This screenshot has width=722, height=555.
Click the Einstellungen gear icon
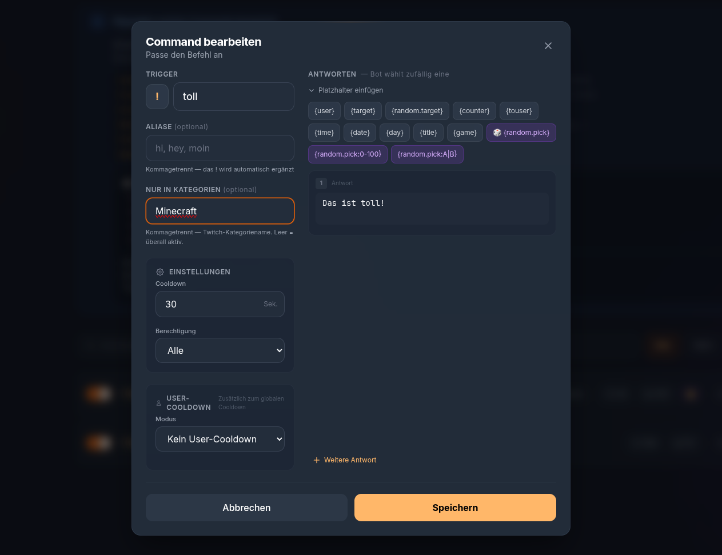[x=160, y=272]
